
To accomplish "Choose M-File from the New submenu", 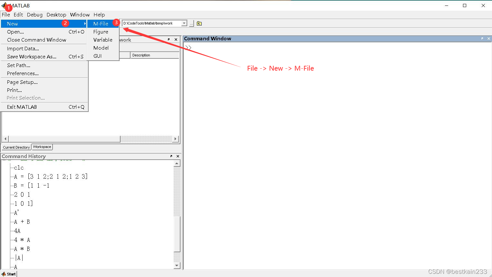I will click(103, 24).
